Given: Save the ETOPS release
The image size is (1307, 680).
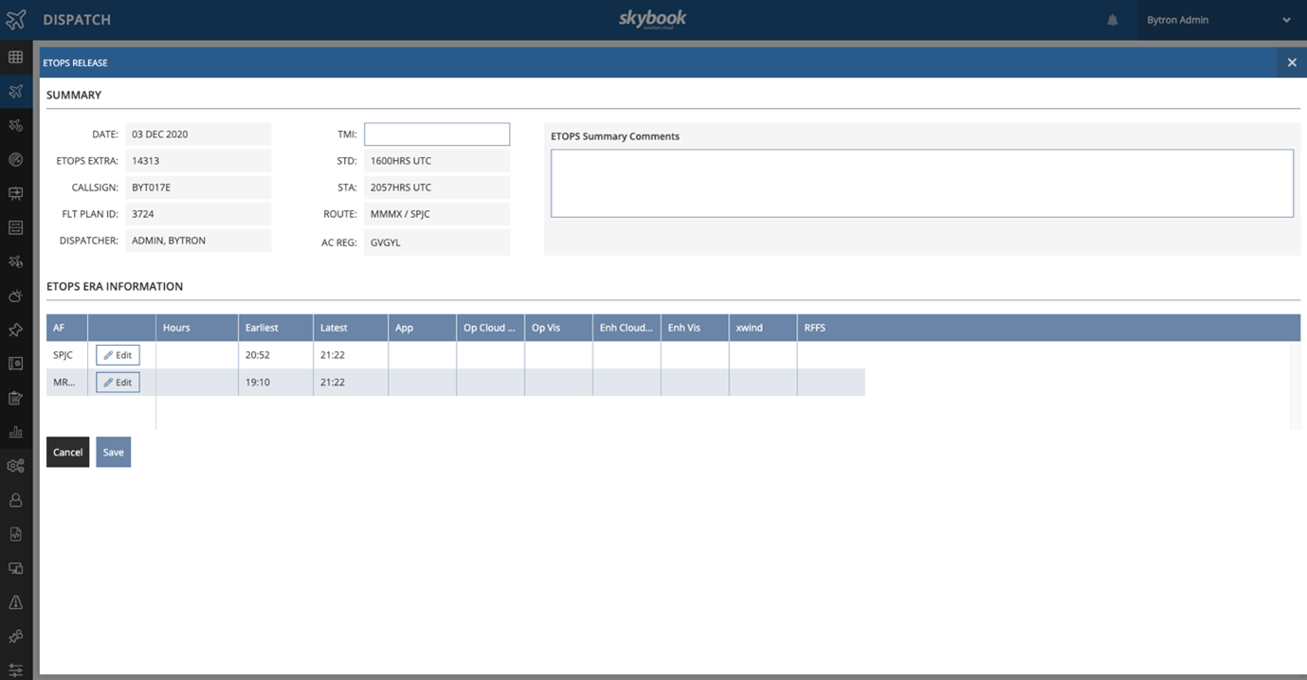Looking at the screenshot, I should pos(113,452).
